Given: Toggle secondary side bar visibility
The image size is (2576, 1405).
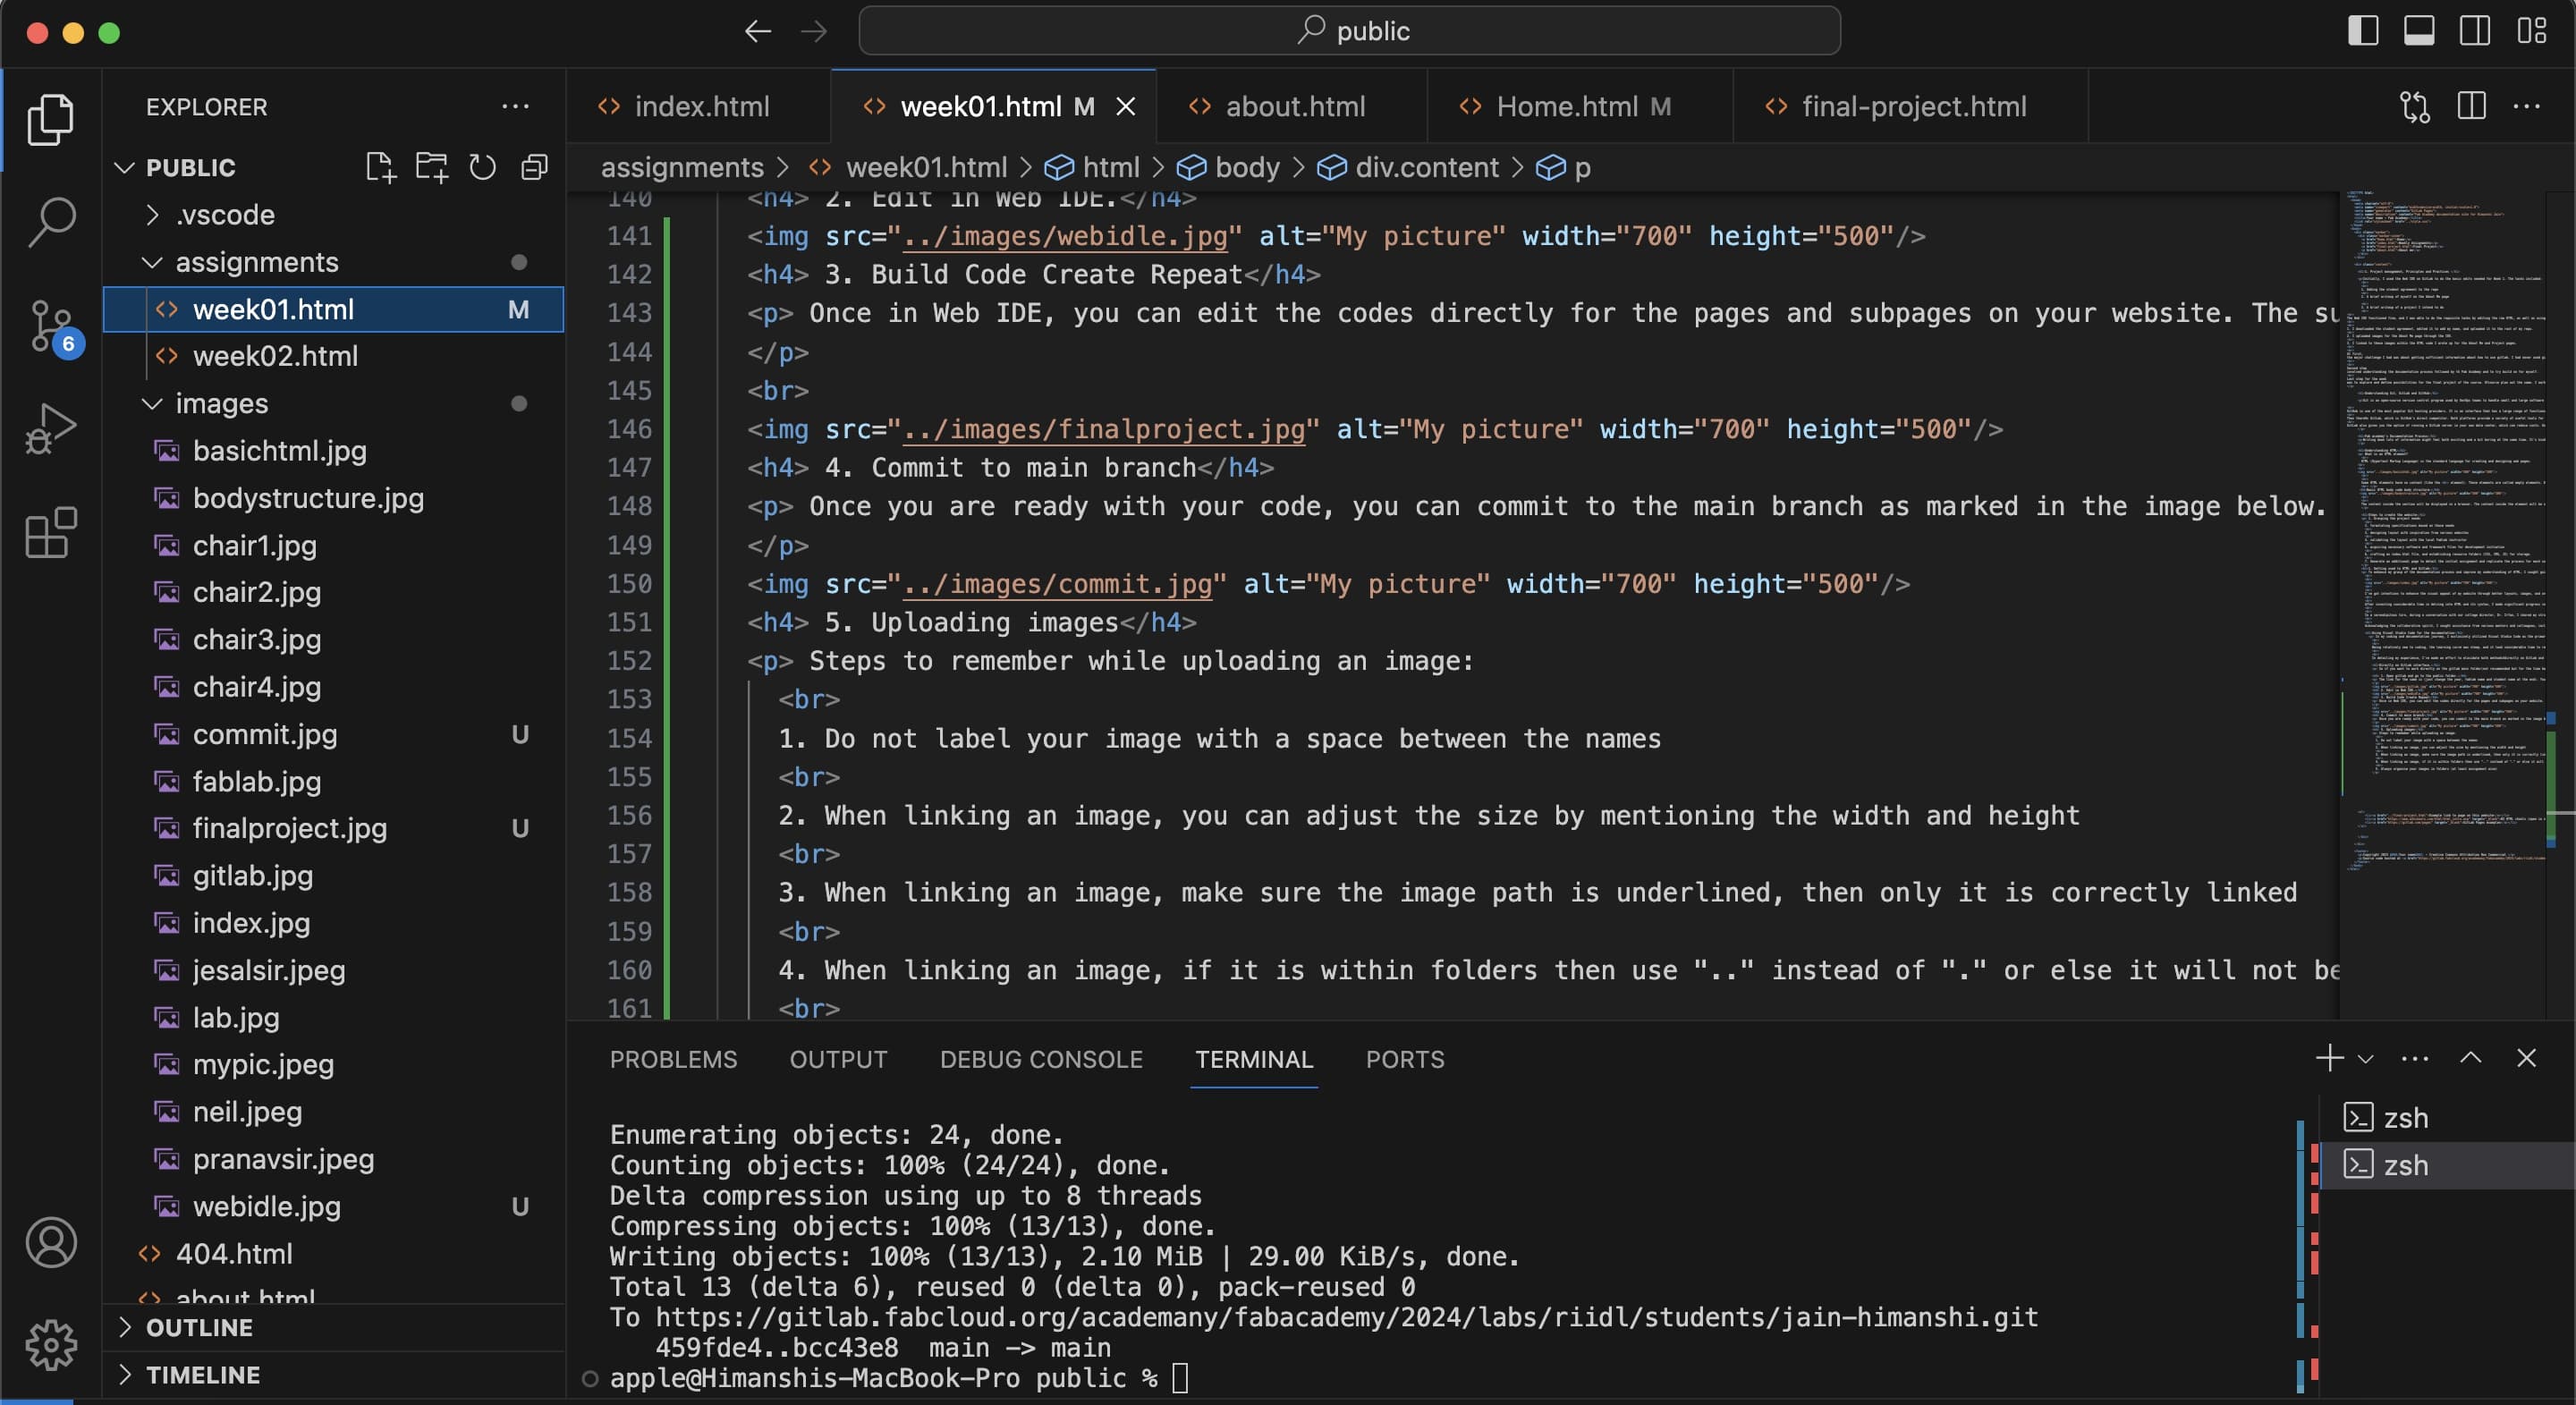Looking at the screenshot, I should (2475, 31).
